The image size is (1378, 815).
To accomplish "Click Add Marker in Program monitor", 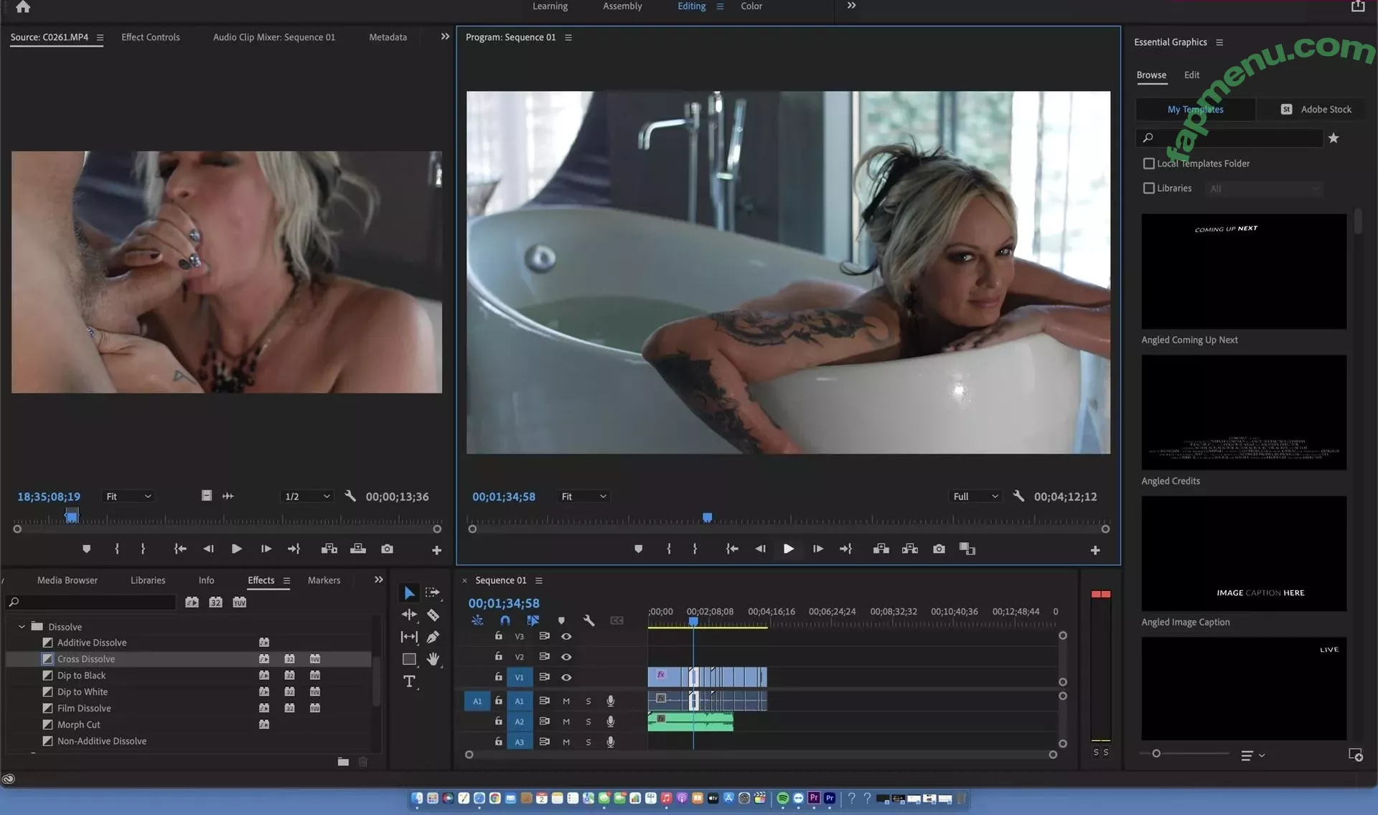I will pyautogui.click(x=638, y=549).
